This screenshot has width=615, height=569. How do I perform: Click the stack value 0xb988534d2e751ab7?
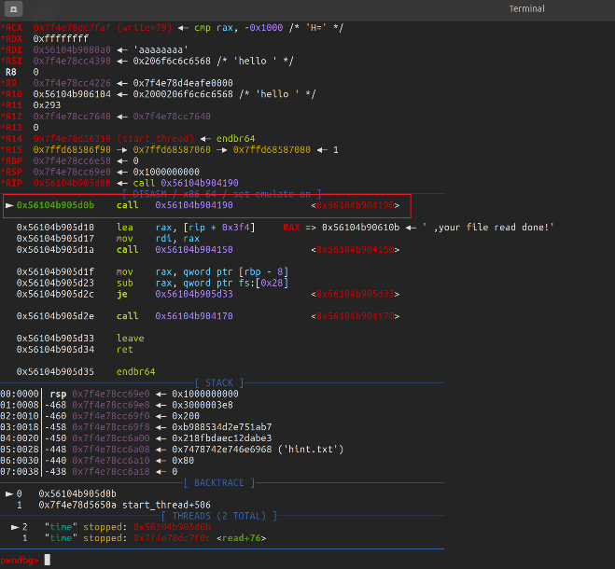(x=222, y=427)
